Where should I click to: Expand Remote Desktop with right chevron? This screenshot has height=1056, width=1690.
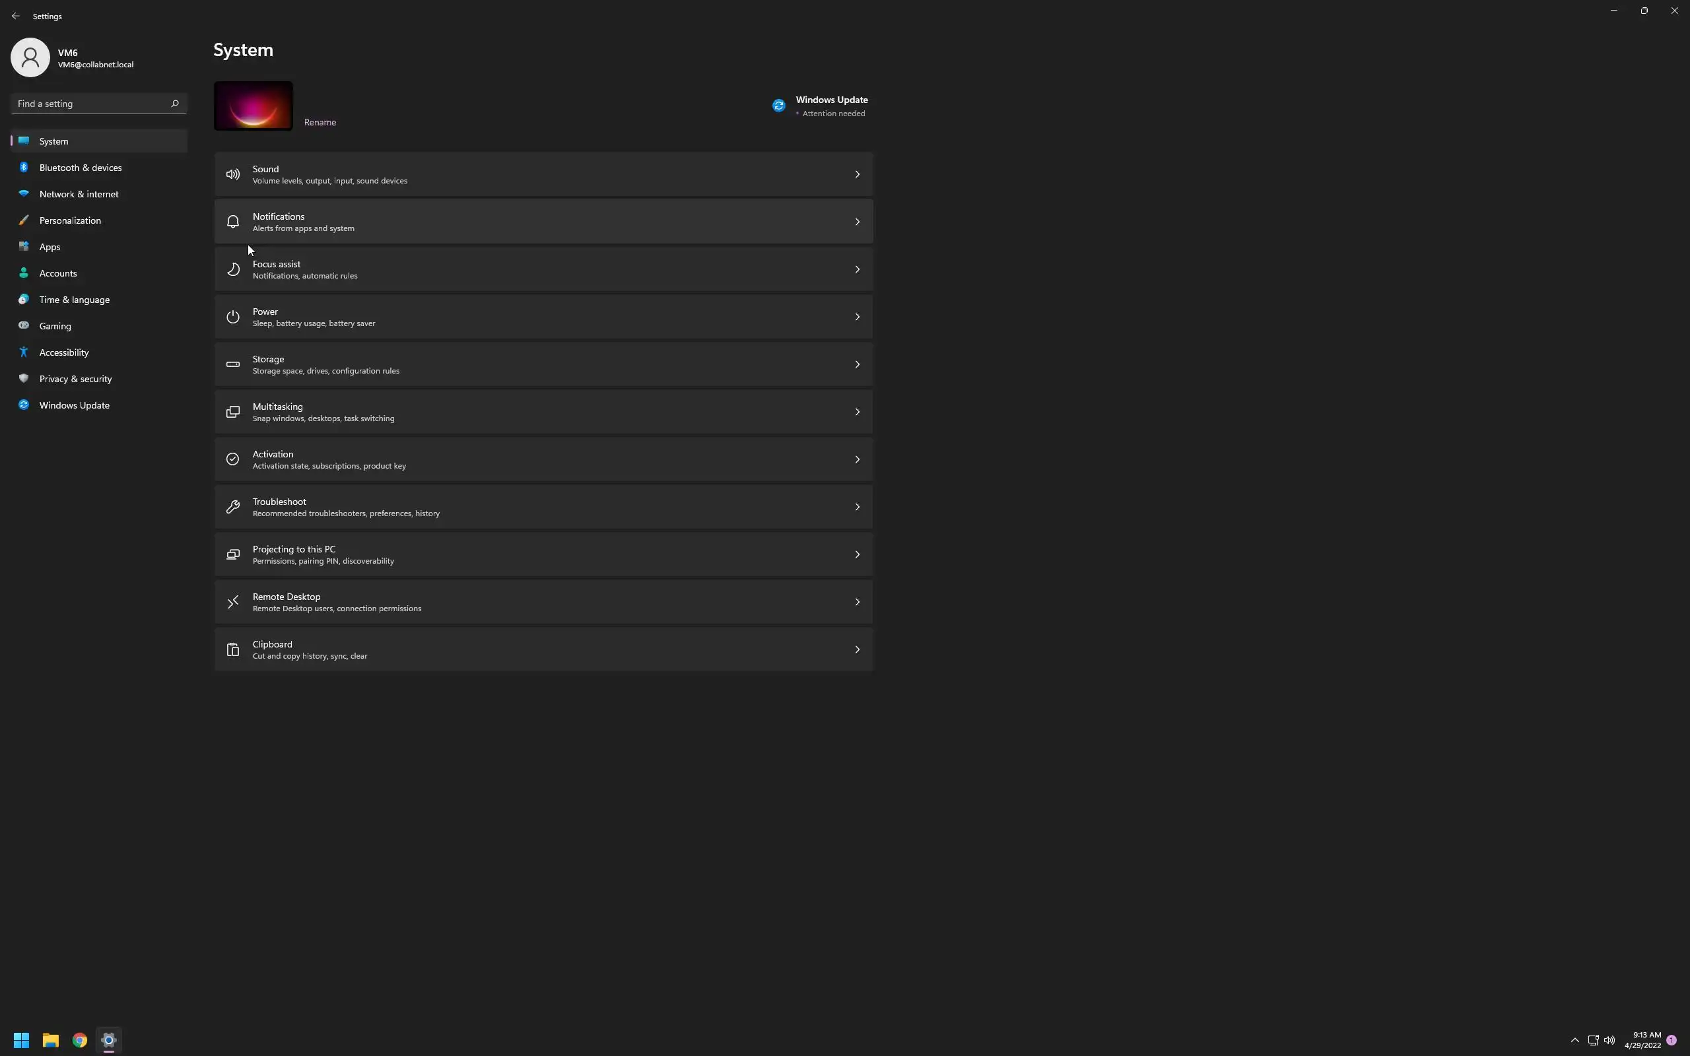pos(857,602)
